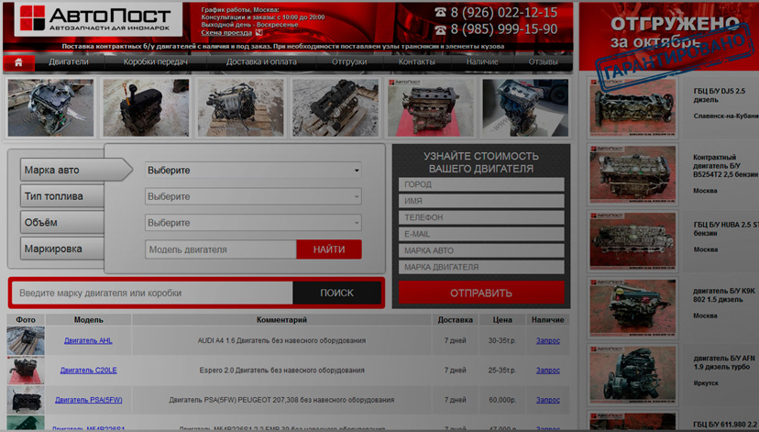Open the K9K 802 1.5 дизель photo
This screenshot has height=432, width=759.
pos(632,307)
